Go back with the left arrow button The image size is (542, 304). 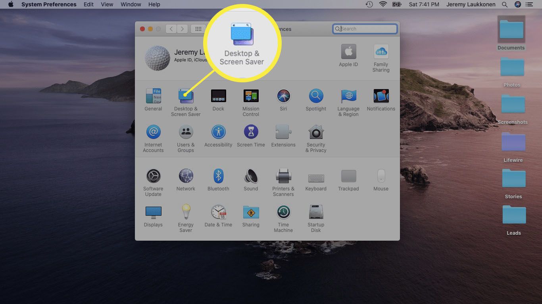171,29
